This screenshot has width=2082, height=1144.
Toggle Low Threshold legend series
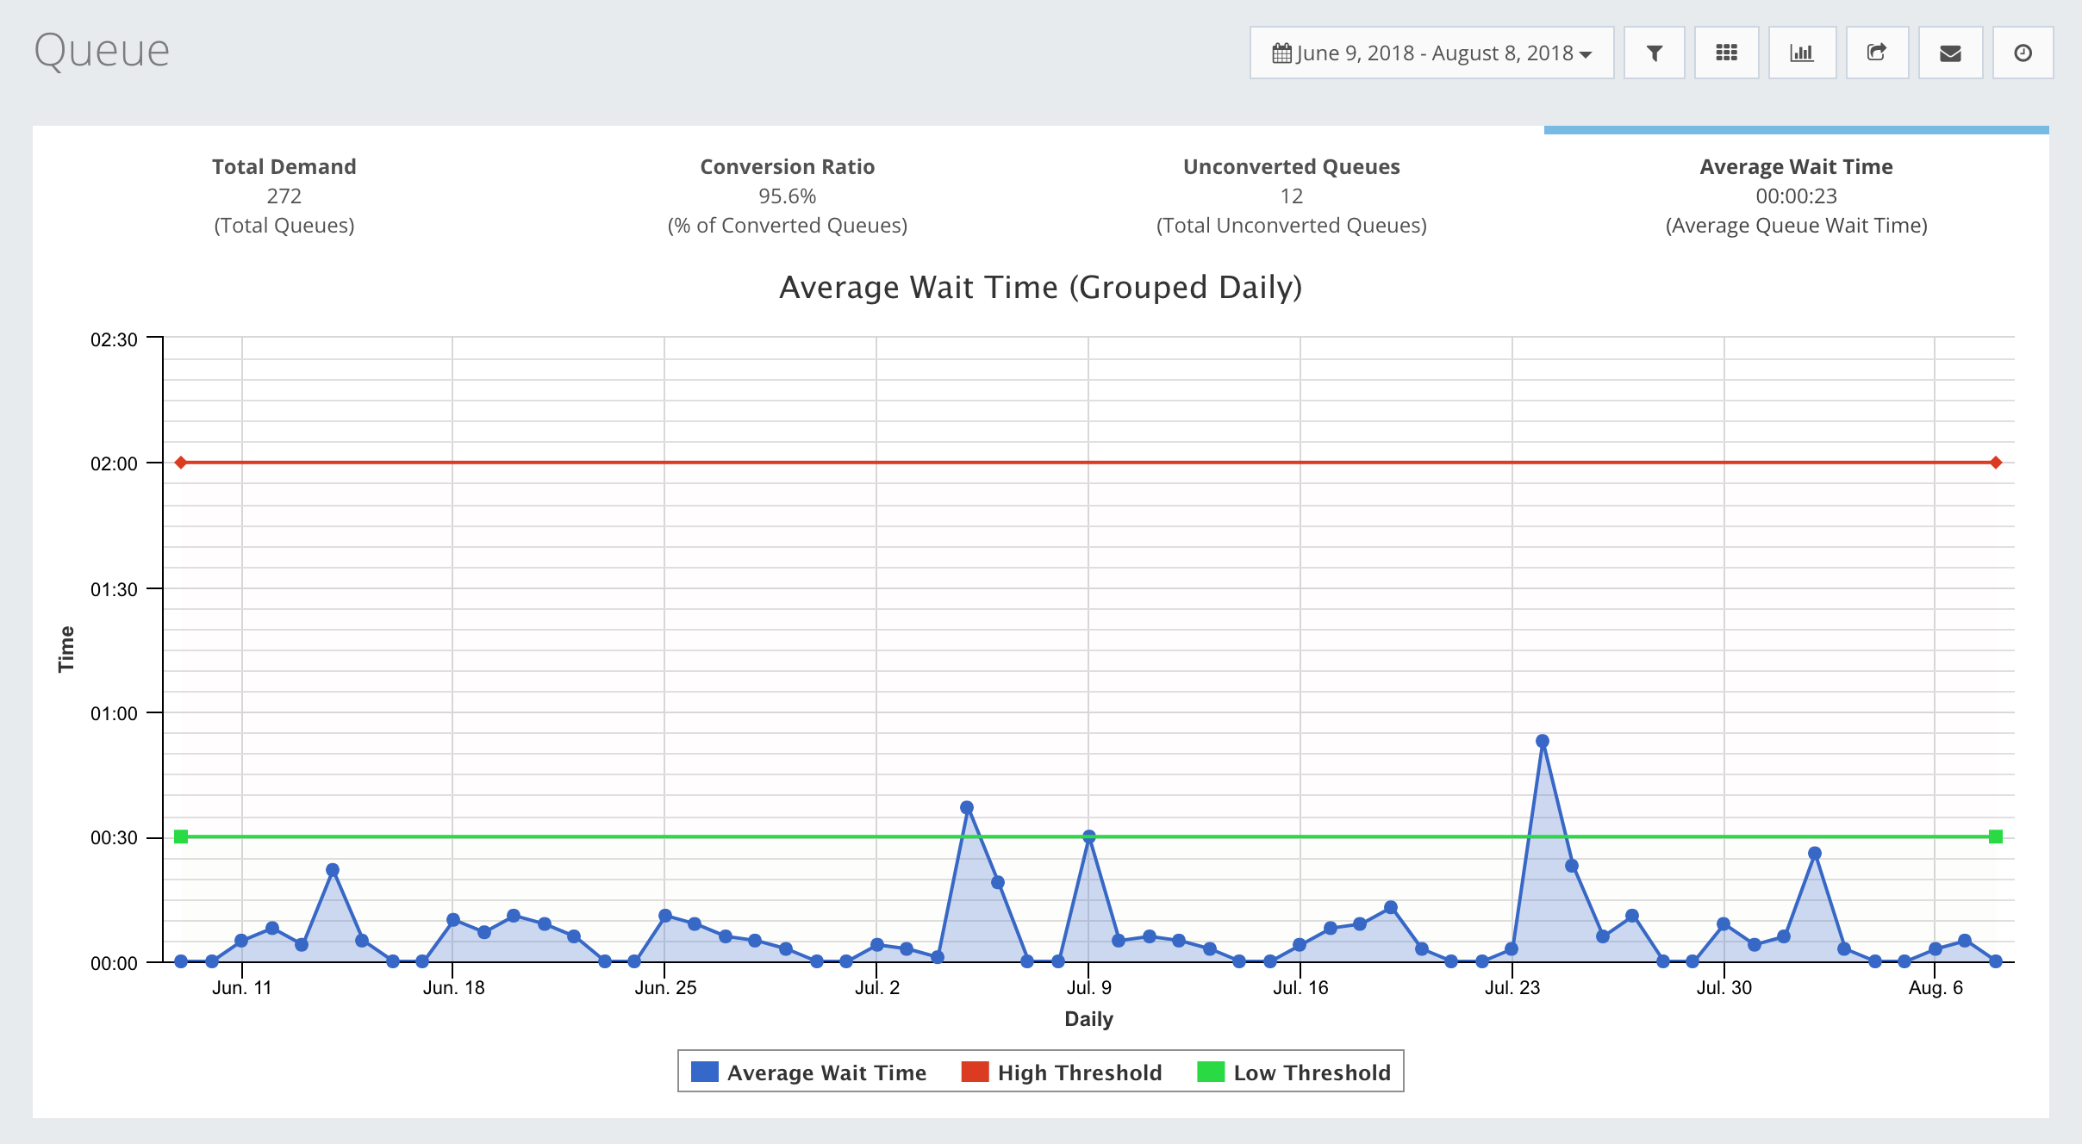pos(1312,1072)
